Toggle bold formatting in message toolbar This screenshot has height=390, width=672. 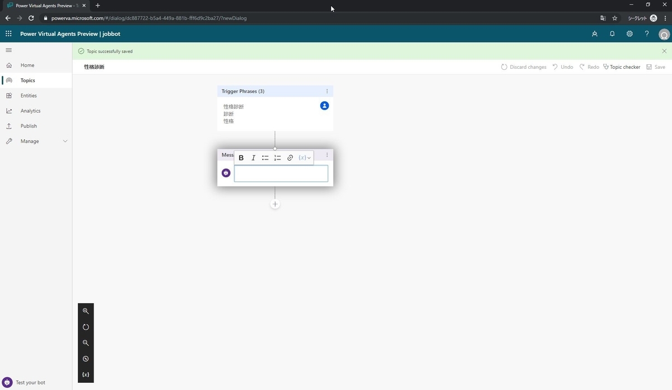[241, 158]
